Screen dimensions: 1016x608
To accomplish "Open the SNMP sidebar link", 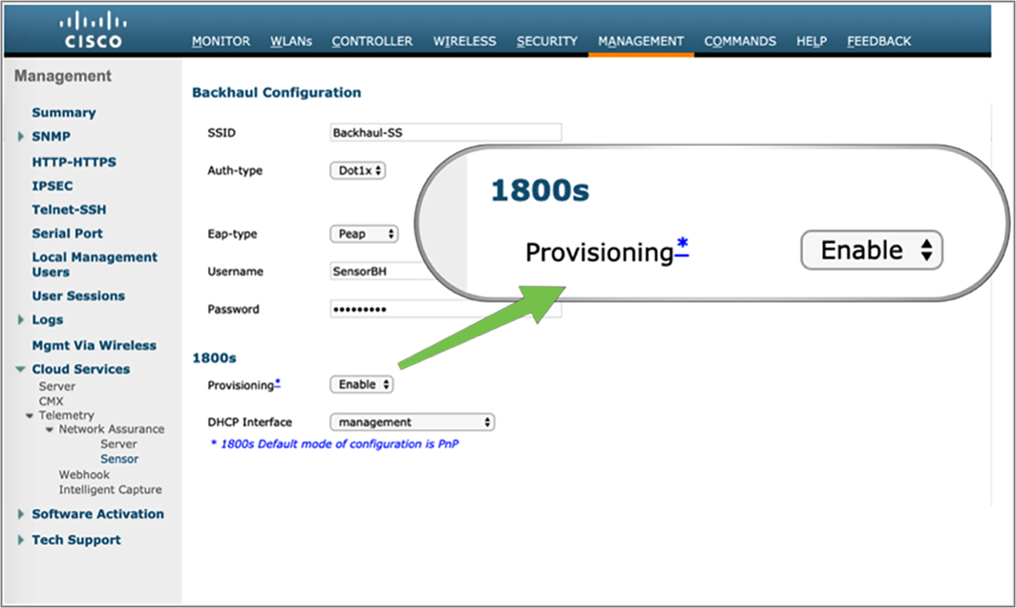I will 51,136.
